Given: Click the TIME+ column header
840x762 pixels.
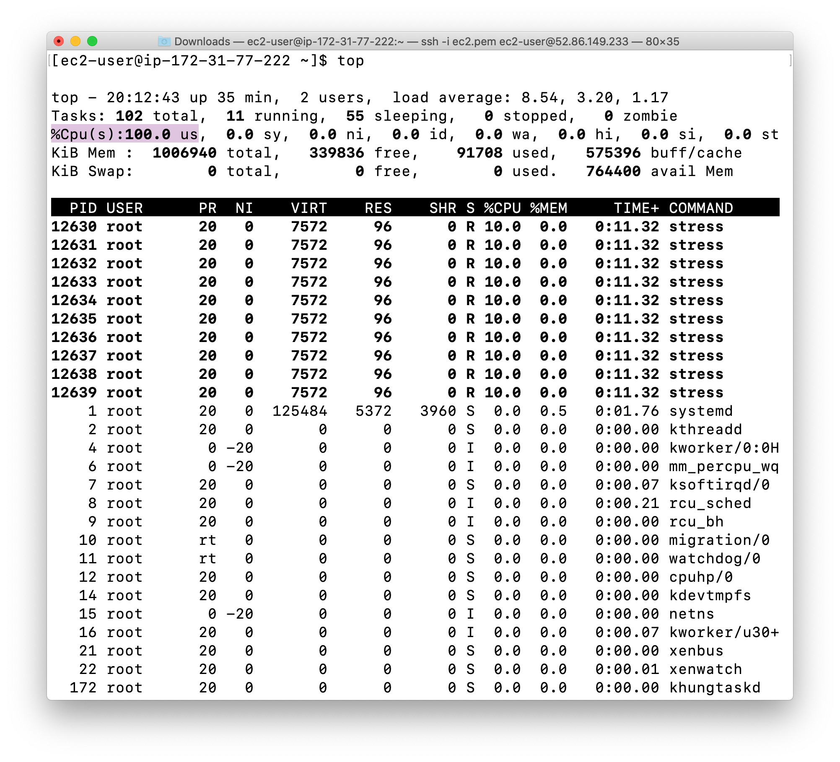Looking at the screenshot, I should coord(636,208).
